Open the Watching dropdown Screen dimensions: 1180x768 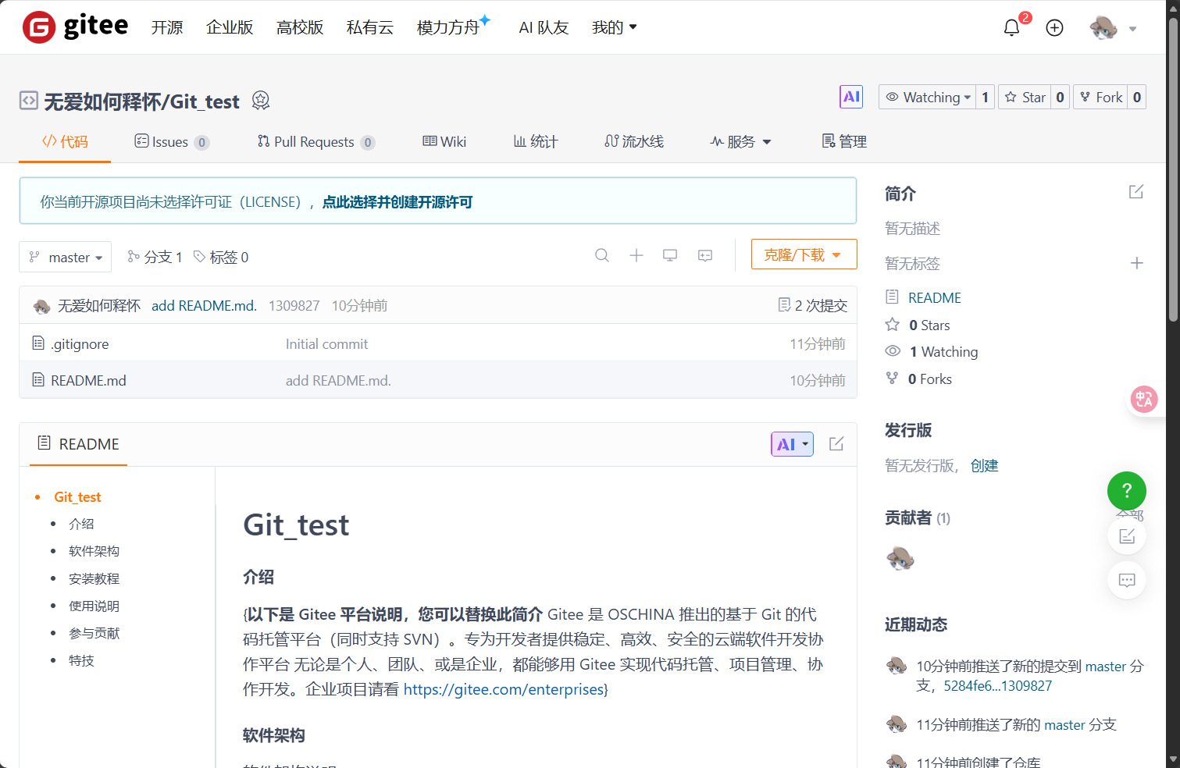point(928,97)
